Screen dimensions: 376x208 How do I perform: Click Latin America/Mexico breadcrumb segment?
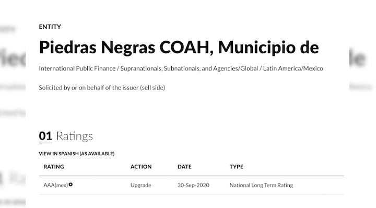293,68
